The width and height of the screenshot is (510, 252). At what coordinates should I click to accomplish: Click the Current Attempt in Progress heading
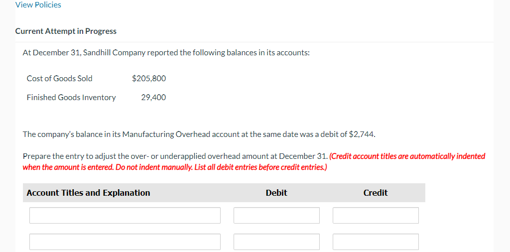66,31
